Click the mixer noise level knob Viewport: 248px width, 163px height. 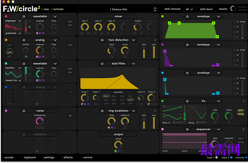(x=138, y=27)
